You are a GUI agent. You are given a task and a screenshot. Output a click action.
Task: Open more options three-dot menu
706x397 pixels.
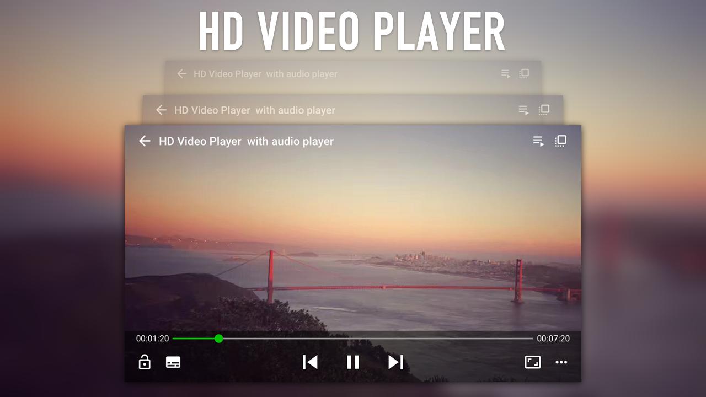coord(561,362)
